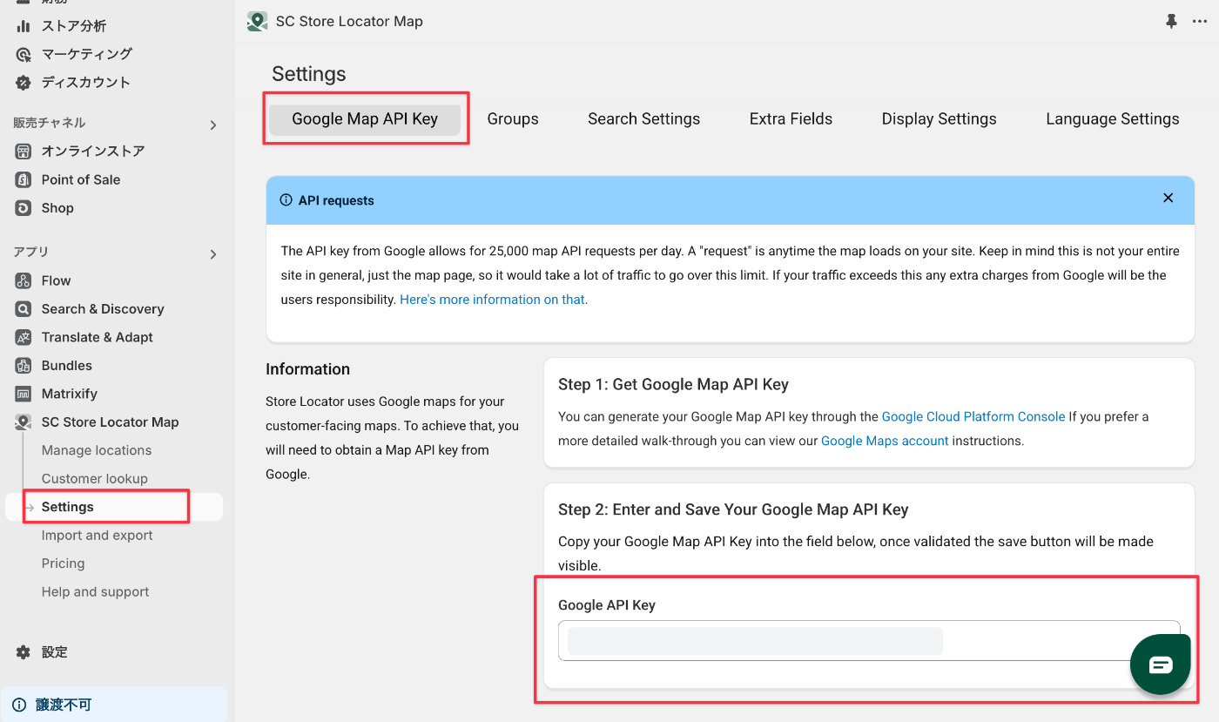Dismiss the API requests banner

[1168, 199]
